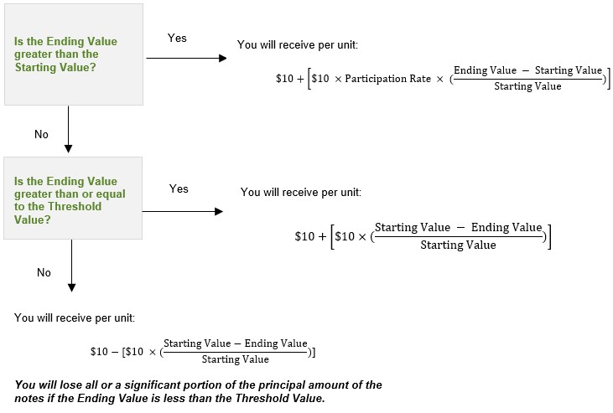Viewport: 613px width, 413px height.
Task: Click the right arrow from the top question box
Action: click(x=186, y=58)
